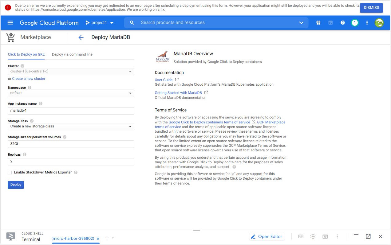Add a new Cloud Shell tab
This screenshot has width=391, height=245.
click(x=107, y=238)
